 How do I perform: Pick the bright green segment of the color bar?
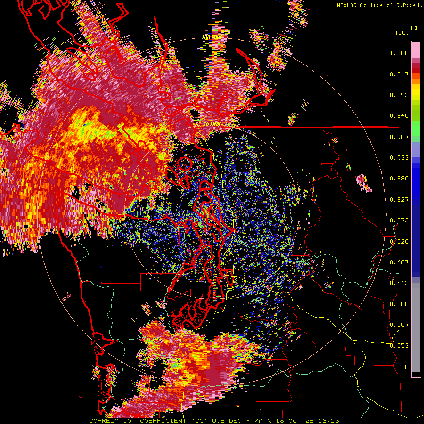[x=416, y=128]
